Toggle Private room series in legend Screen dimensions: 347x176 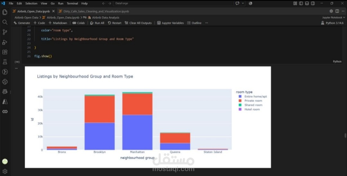(250, 101)
